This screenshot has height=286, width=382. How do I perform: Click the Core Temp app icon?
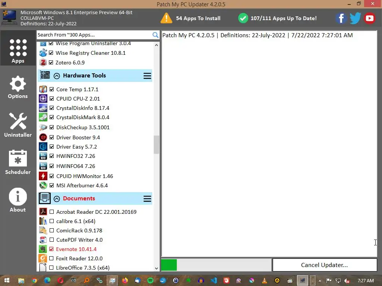(x=43, y=89)
